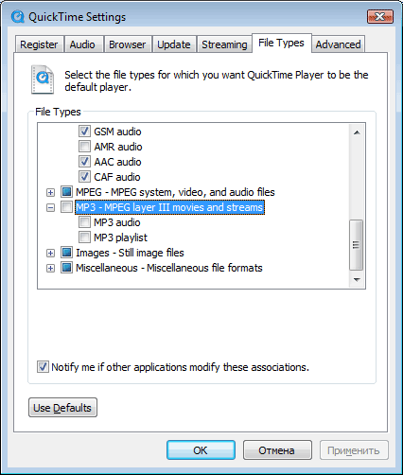
Task: Click the Отмена cancel button
Action: tap(277, 450)
